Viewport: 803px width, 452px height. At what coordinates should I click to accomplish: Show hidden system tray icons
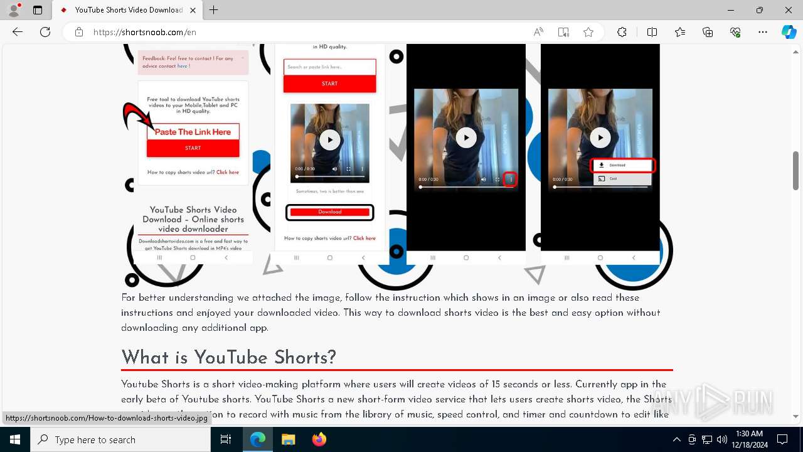click(676, 439)
